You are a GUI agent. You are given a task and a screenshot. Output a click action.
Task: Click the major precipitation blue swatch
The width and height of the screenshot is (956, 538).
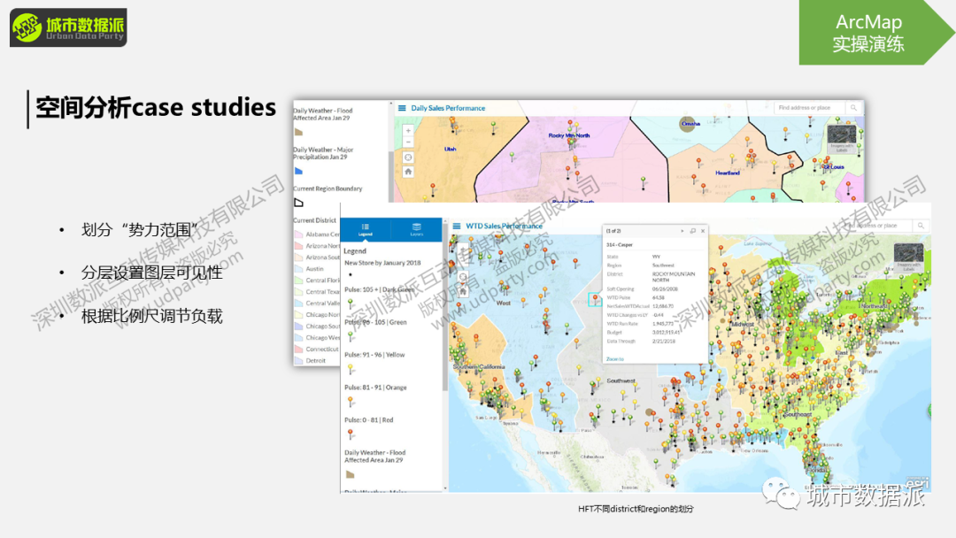[x=299, y=171]
